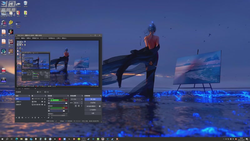Open three-dot options for desktop audio track
Image resolution: width=250 pixels, height=141 pixels.
coord(49,108)
